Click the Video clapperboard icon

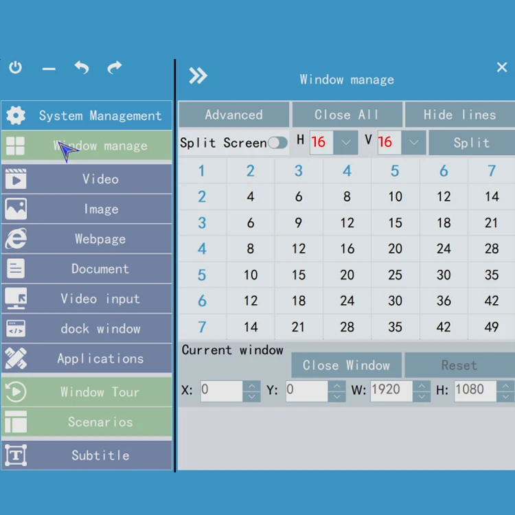click(16, 179)
